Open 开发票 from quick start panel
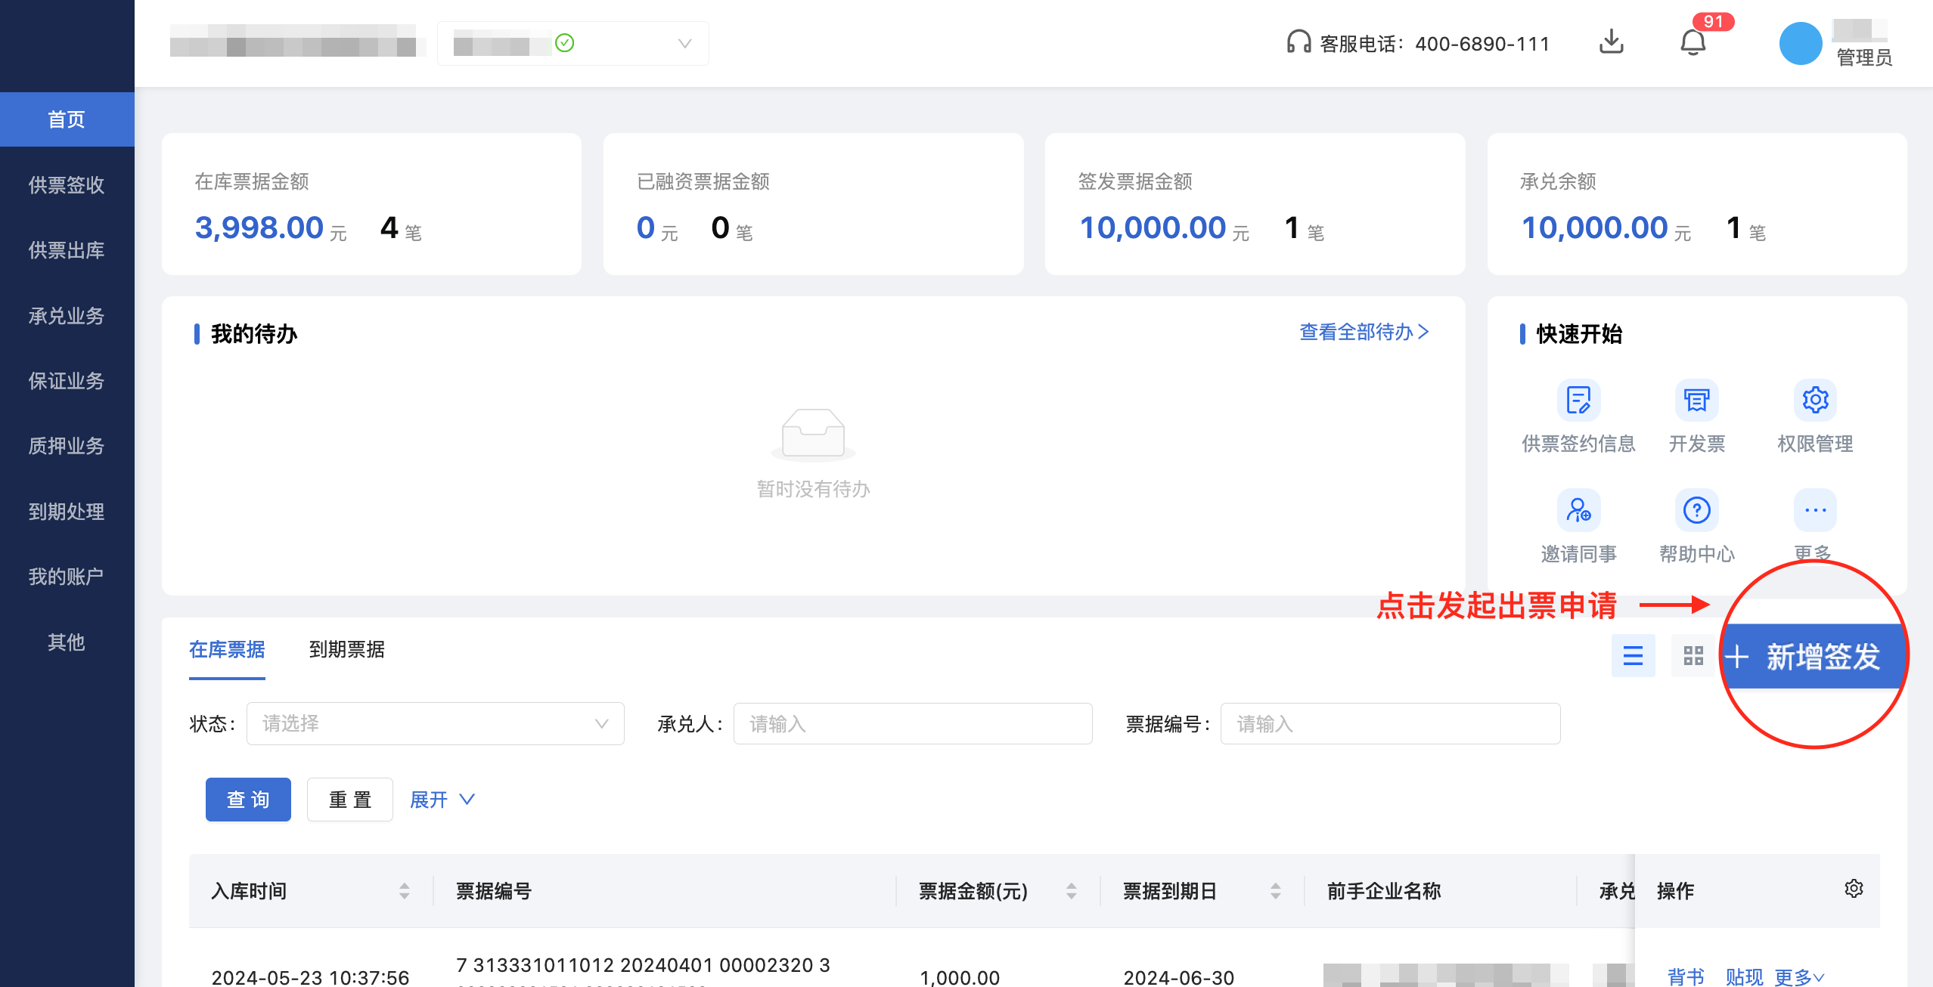The width and height of the screenshot is (1933, 987). pos(1696,401)
